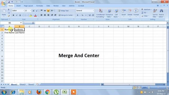Open the Fill dropdown in Editing group
The image size is (169, 95).
[x=144, y=13]
